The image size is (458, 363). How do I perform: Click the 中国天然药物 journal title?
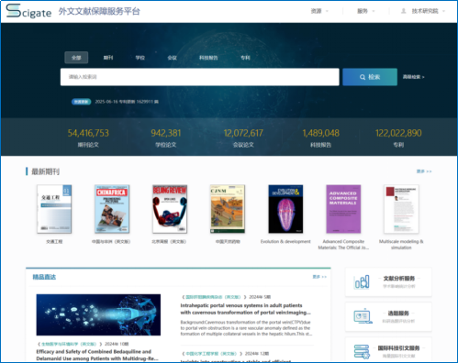(x=228, y=242)
